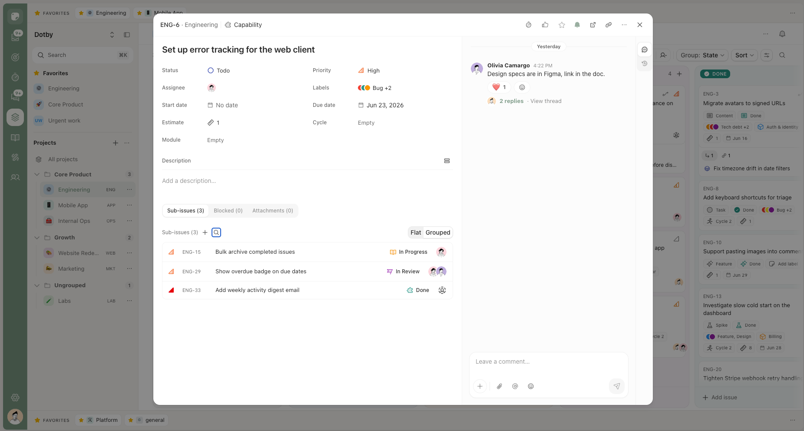Search sub-issues with magnifier icon
Viewport: 804px width, 431px height.
point(216,232)
